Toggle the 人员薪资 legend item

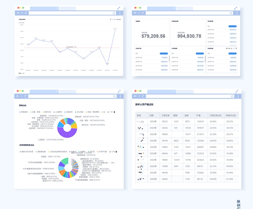point(59,112)
